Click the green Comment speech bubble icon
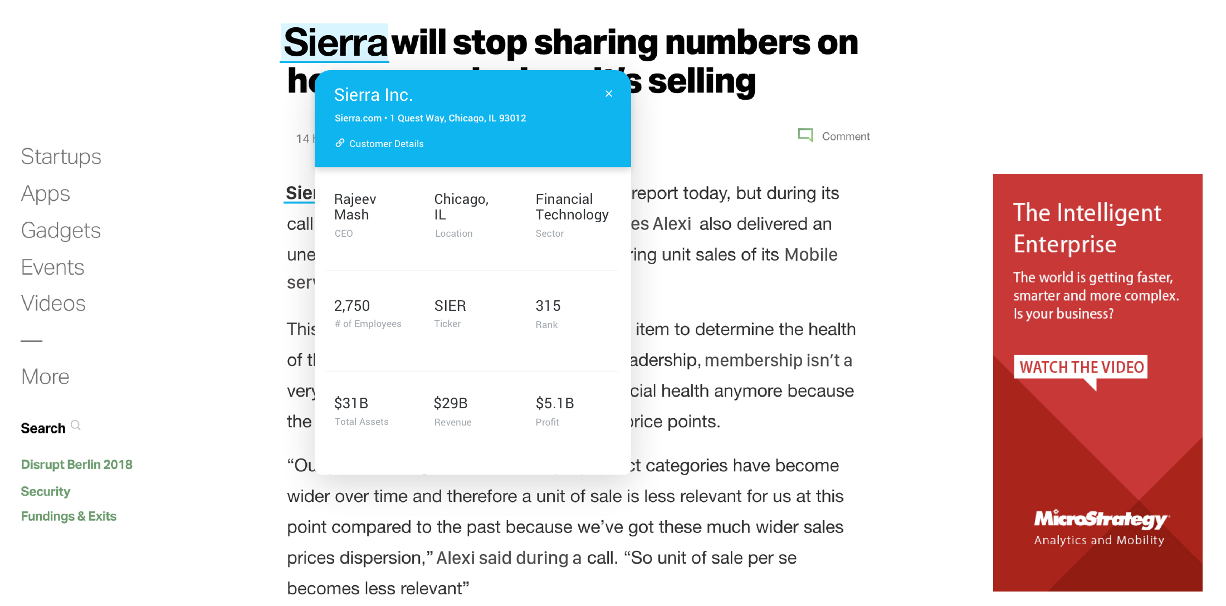This screenshot has width=1226, height=606. click(805, 135)
